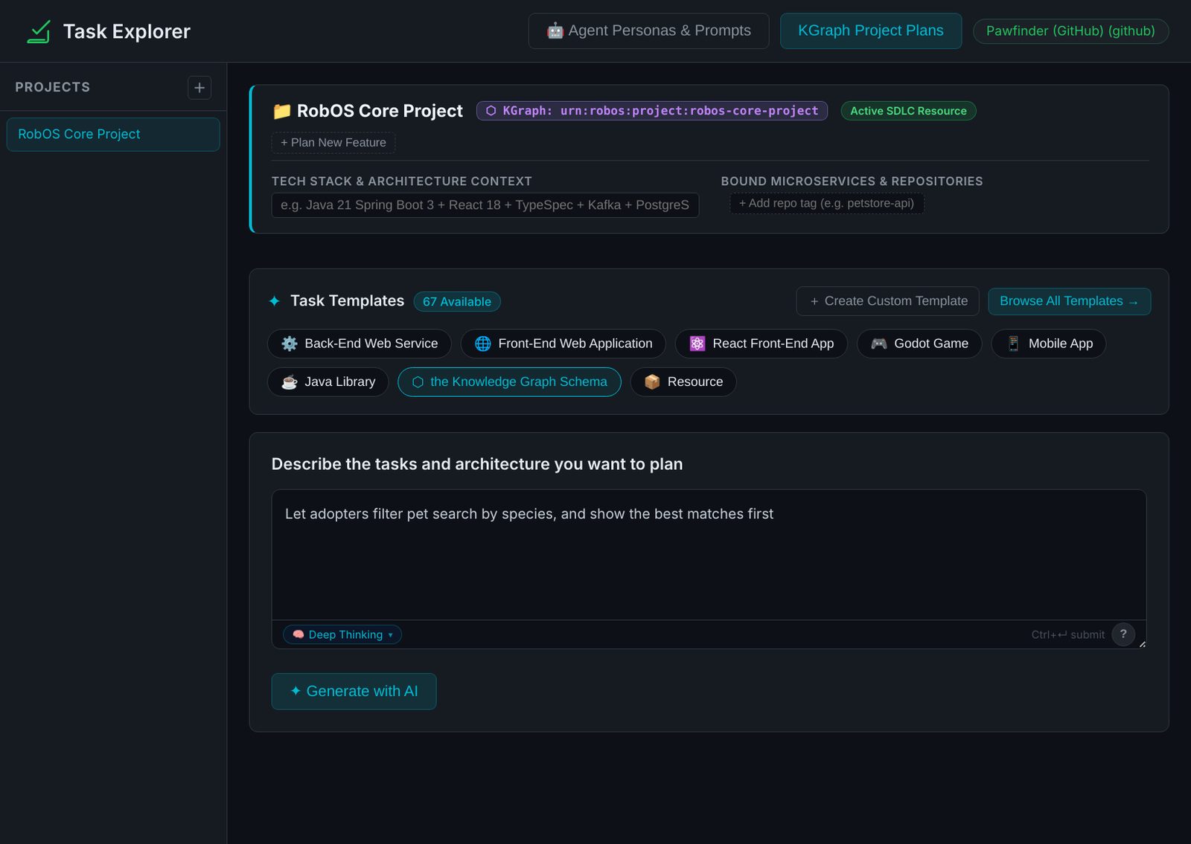Click the gamepad icon on Godot Game
The width and height of the screenshot is (1191, 844).
879,344
